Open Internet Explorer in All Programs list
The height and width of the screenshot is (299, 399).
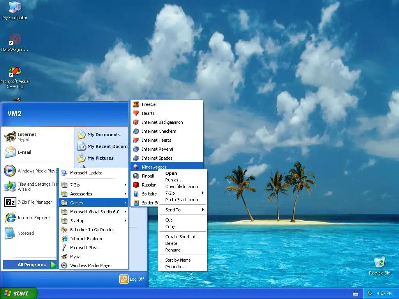[x=94, y=239]
